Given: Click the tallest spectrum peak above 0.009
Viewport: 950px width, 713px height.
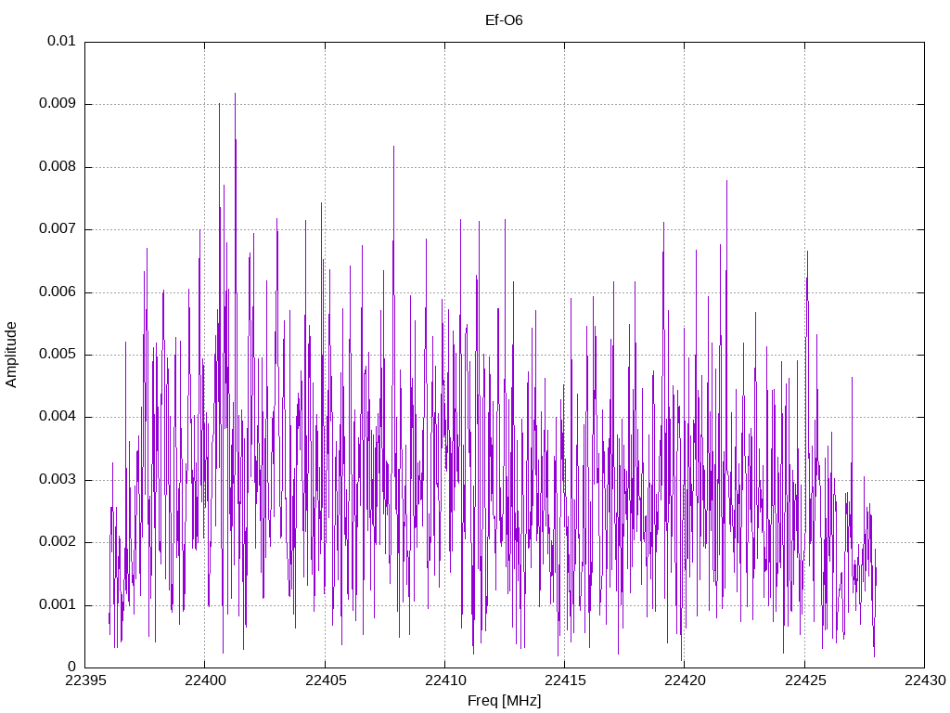Looking at the screenshot, I should (x=235, y=96).
